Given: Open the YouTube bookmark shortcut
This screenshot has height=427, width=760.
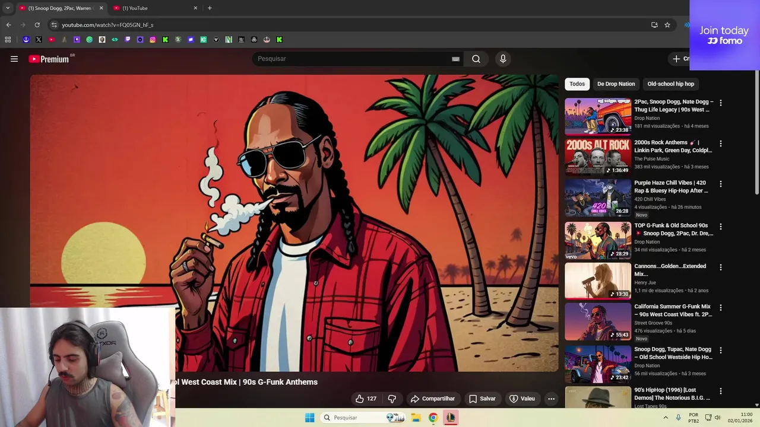Looking at the screenshot, I should pos(51,40).
